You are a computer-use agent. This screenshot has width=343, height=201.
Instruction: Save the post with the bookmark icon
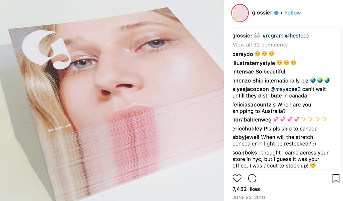(336, 178)
